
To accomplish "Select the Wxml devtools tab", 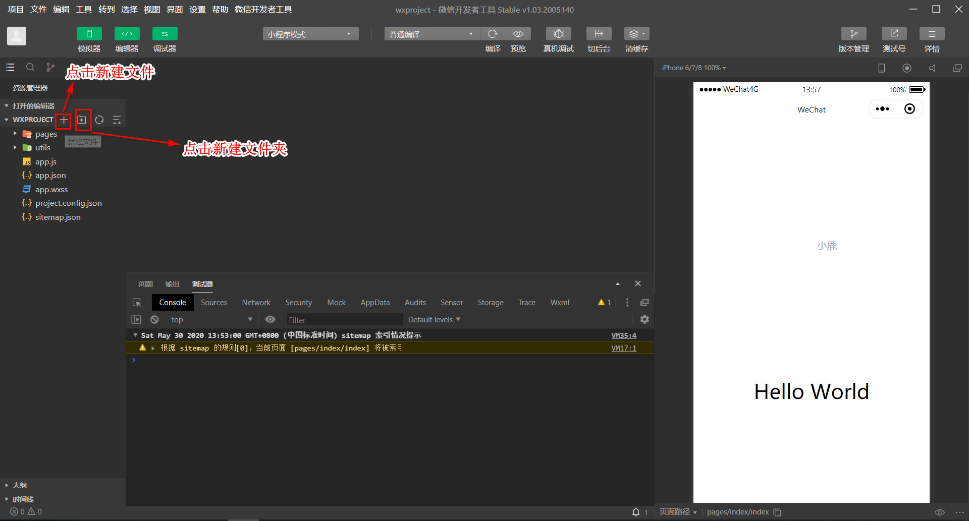I will (560, 303).
